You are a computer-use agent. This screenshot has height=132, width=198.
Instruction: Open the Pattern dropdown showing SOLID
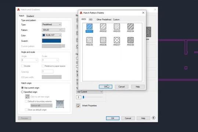(52, 30)
